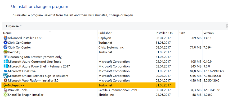Click the version 17.3.6799.0327 cell
Image resolution: width=228 pixels, height=97 pixels.
(x=214, y=71)
